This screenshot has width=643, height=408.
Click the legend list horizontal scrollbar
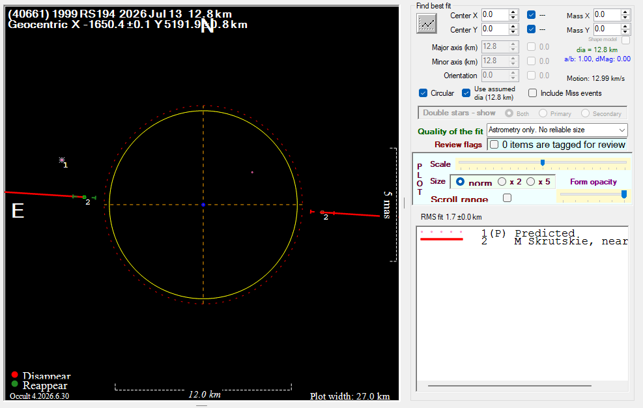[x=509, y=386]
